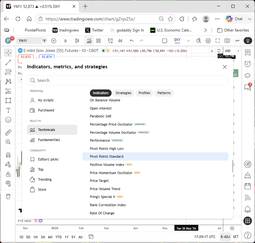This screenshot has width=255, height=243.
Task: Toggle SET settlement price option
Action: point(236,237)
